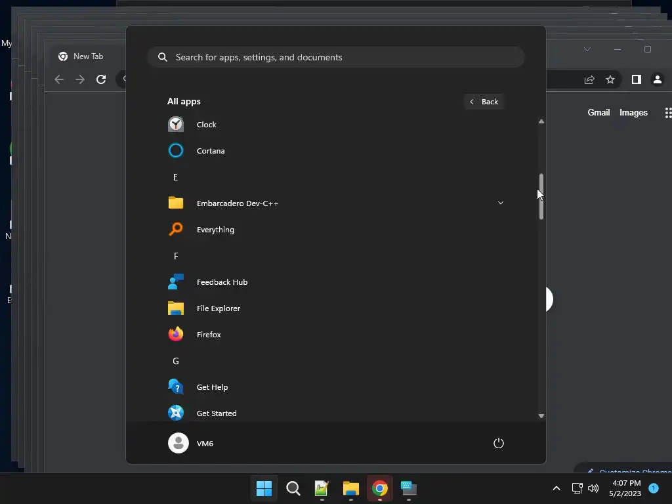This screenshot has width=672, height=504.
Task: Open the Get Help icon
Action: (x=176, y=387)
